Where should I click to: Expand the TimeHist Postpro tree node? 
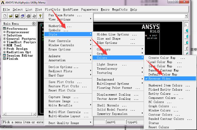(5, 42)
